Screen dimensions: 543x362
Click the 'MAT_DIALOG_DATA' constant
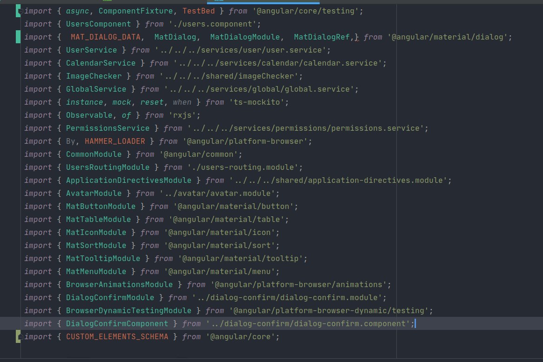106,37
